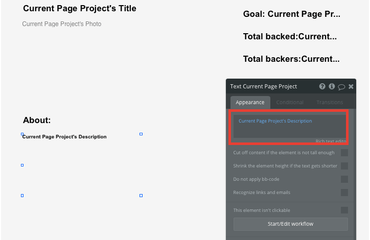Close the Text Current Page Project panel
The width and height of the screenshot is (370, 240).
point(351,86)
